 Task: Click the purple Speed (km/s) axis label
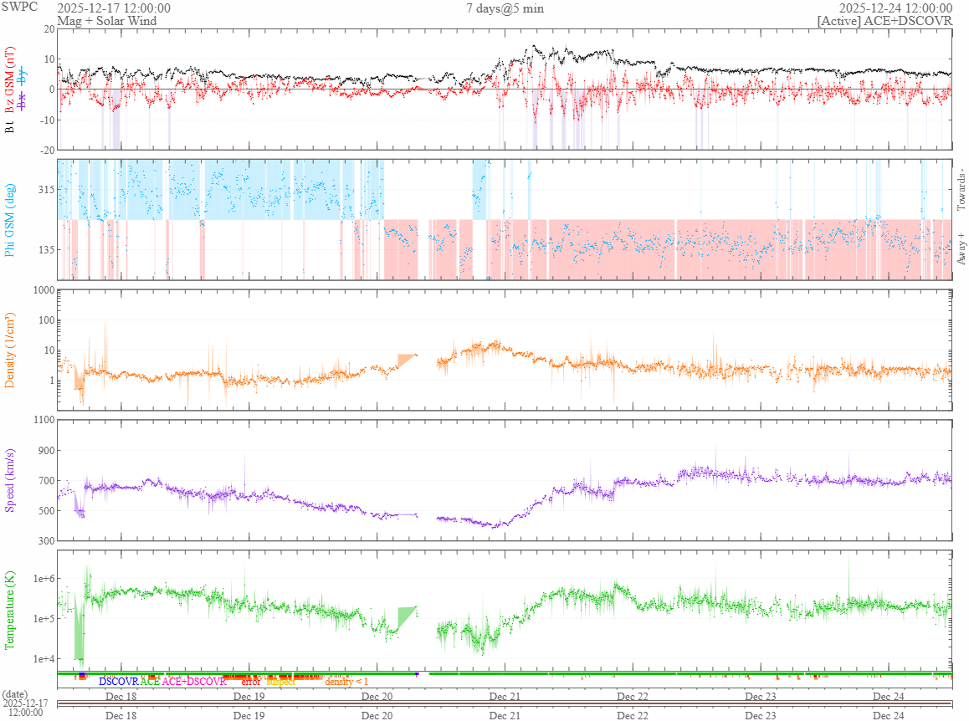point(11,479)
